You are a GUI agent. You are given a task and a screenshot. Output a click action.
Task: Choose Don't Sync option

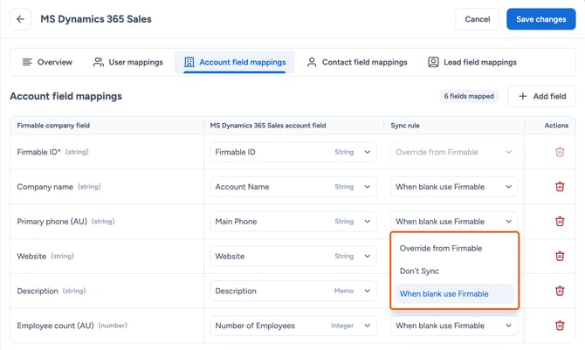454,271
